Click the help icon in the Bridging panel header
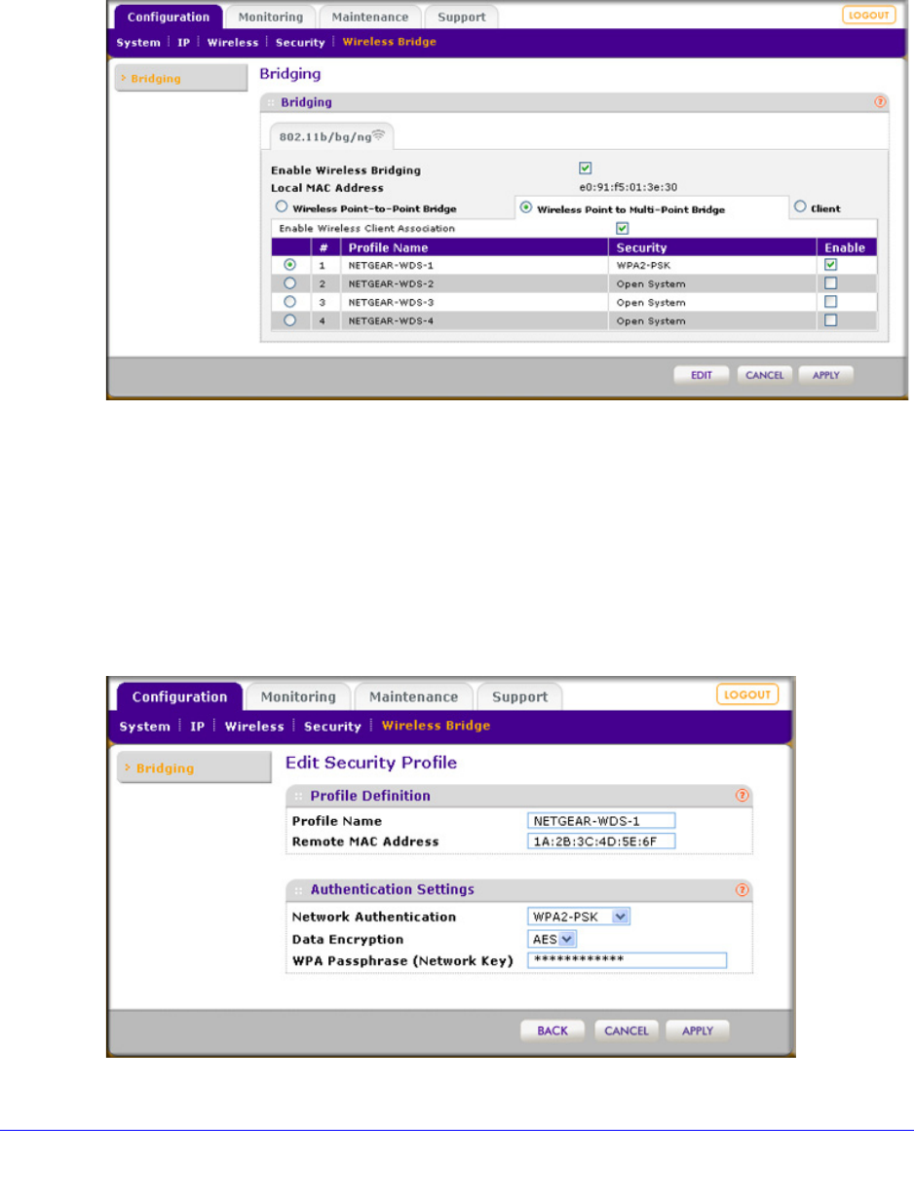 click(x=881, y=101)
